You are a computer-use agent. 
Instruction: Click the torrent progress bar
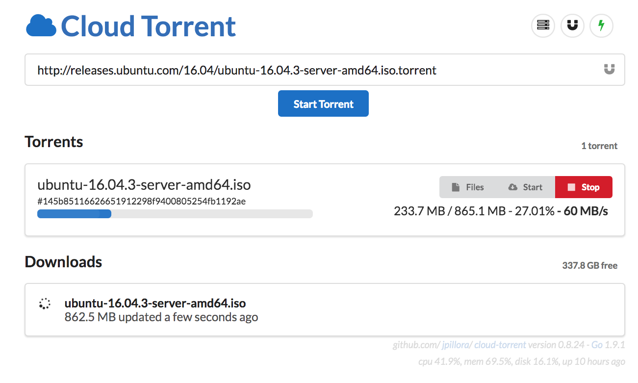click(175, 213)
